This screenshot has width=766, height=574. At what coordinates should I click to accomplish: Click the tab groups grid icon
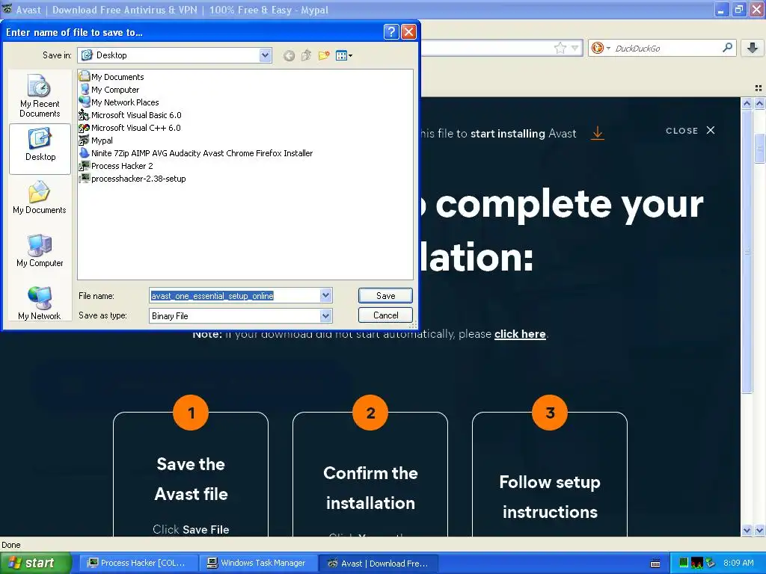click(759, 88)
